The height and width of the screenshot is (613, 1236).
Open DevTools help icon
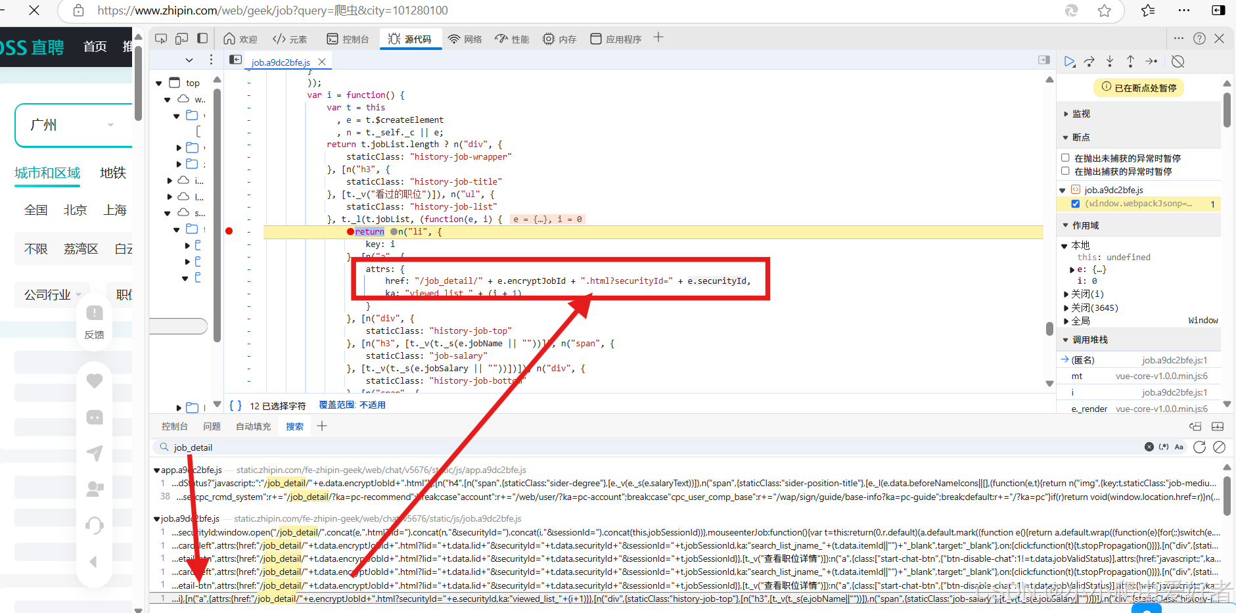click(1199, 38)
